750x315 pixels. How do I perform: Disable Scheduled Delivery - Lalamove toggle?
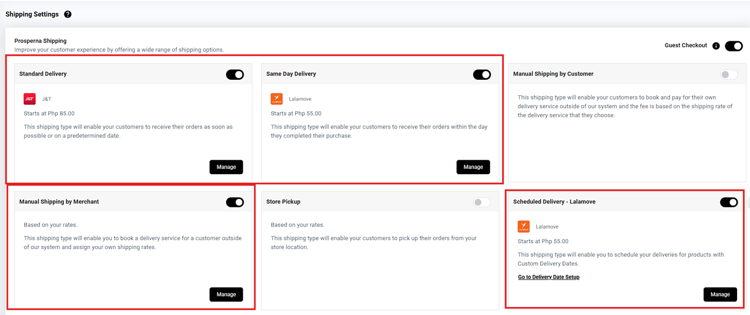[x=729, y=202]
